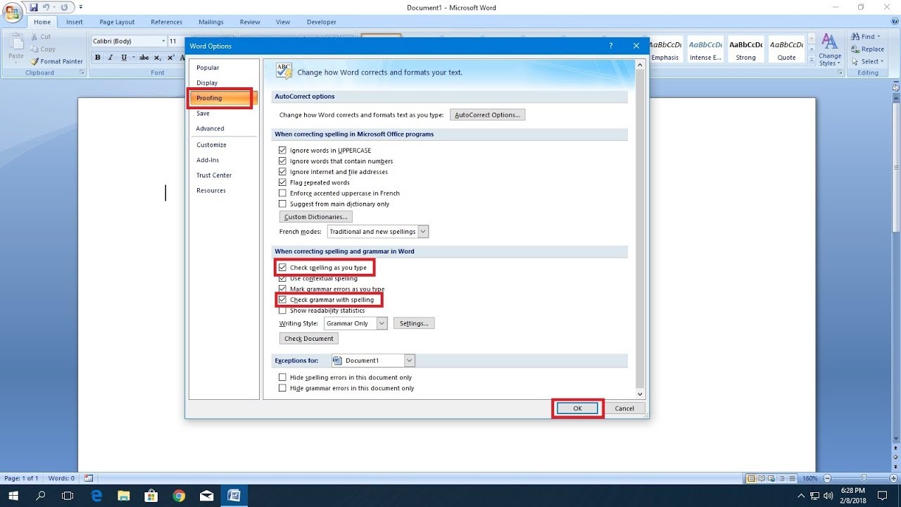
Task: Click the Redo icon in Quick Access Toolbar
Action: coord(63,7)
